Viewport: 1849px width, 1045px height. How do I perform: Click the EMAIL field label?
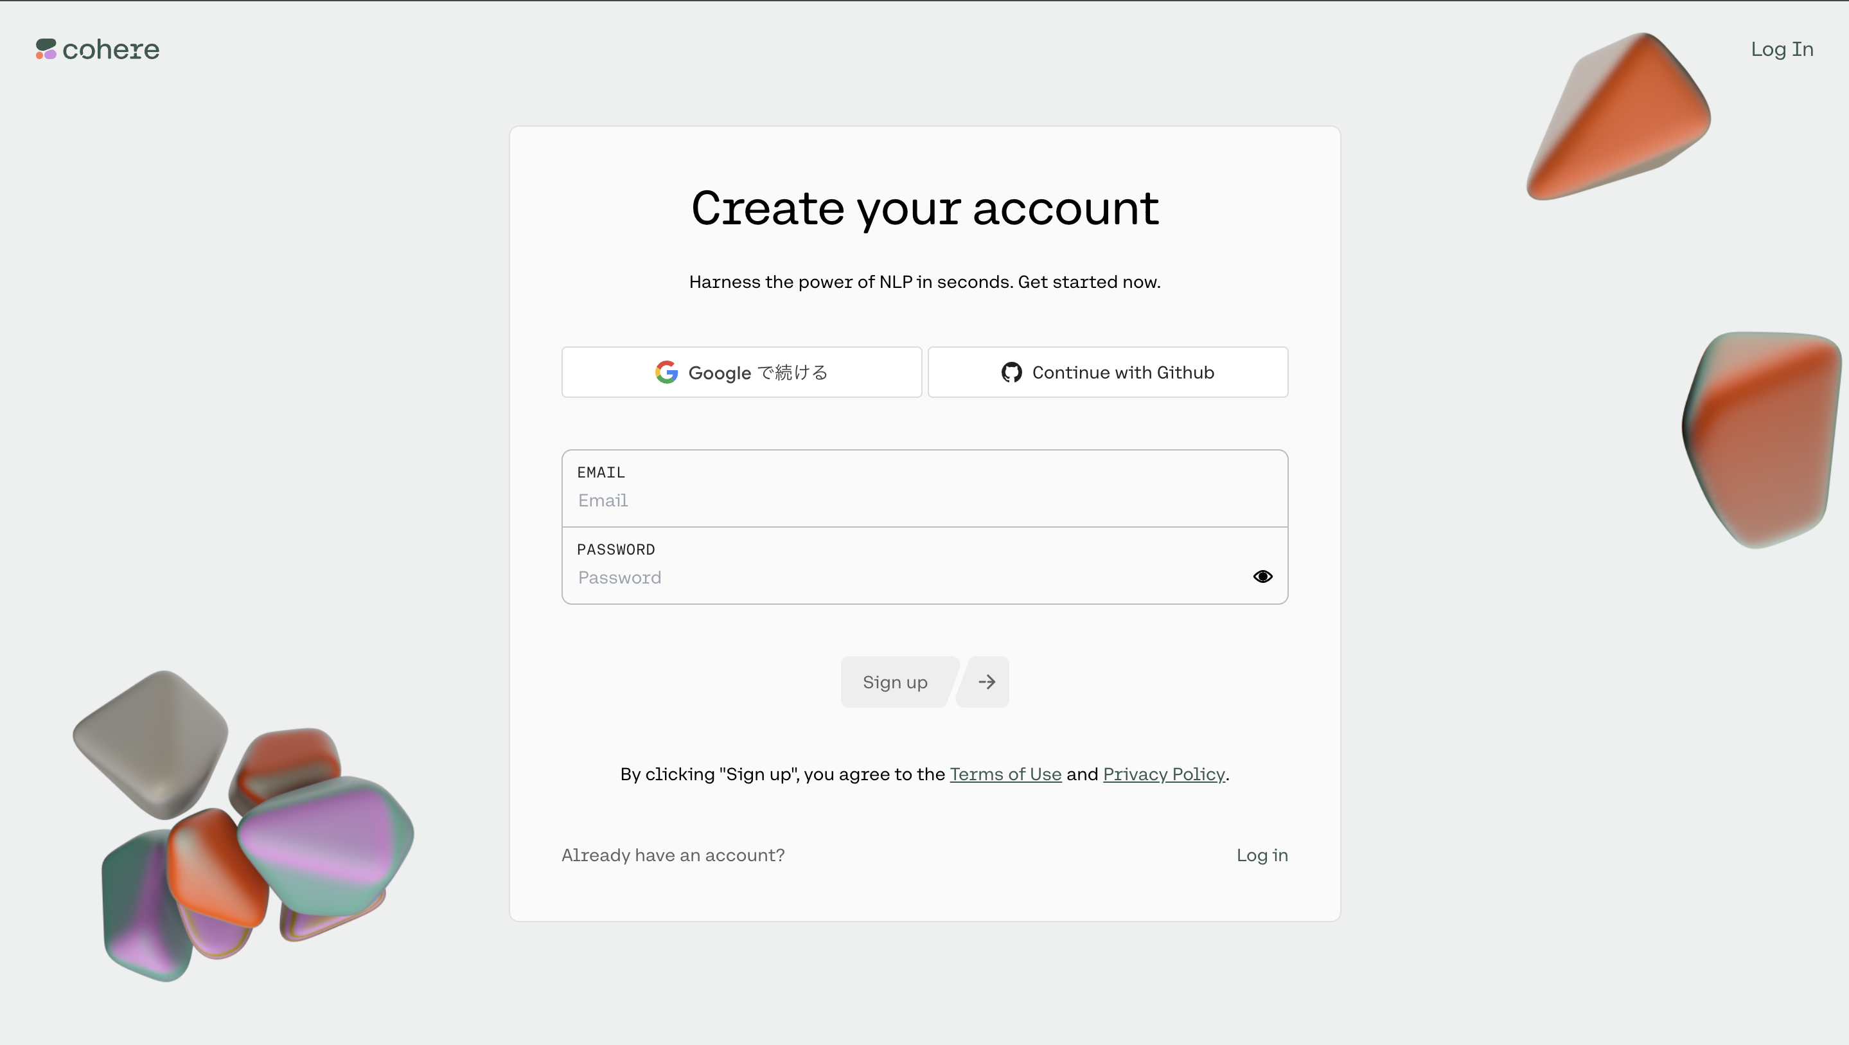tap(601, 472)
